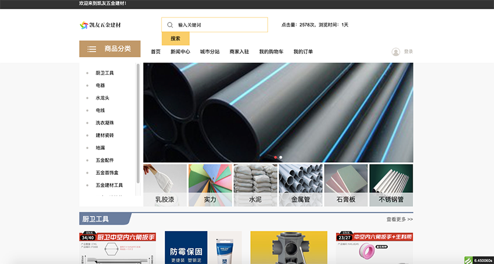Image resolution: width=494 pixels, height=264 pixels.
Task: Click the user avatar icon beside 登录
Action: coord(396,52)
